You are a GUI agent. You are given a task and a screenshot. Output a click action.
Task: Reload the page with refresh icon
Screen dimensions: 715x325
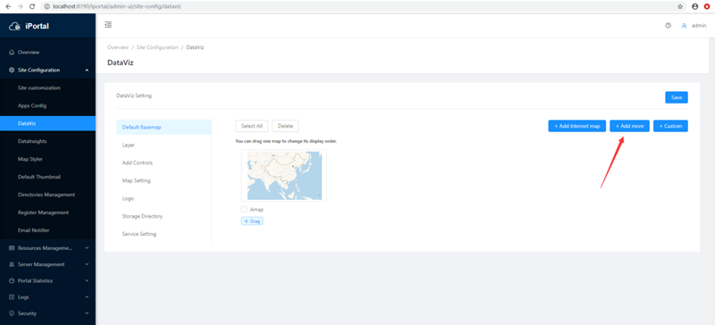pyautogui.click(x=32, y=6)
